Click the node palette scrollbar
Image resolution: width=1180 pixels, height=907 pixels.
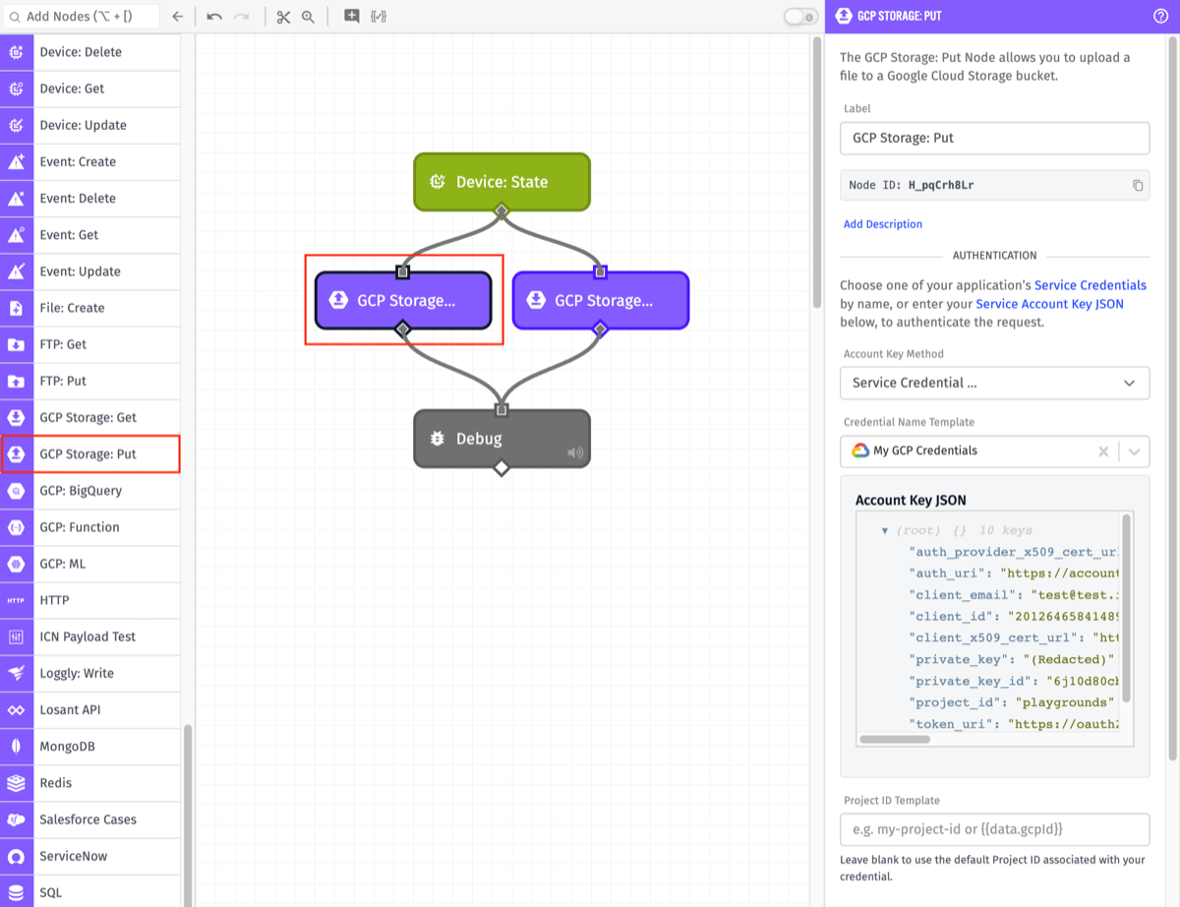[187, 815]
